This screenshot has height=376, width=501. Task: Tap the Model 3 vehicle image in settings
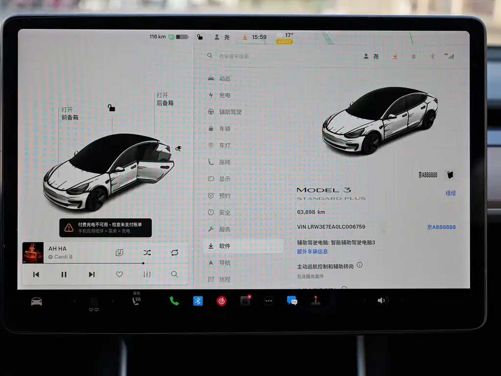pyautogui.click(x=380, y=120)
